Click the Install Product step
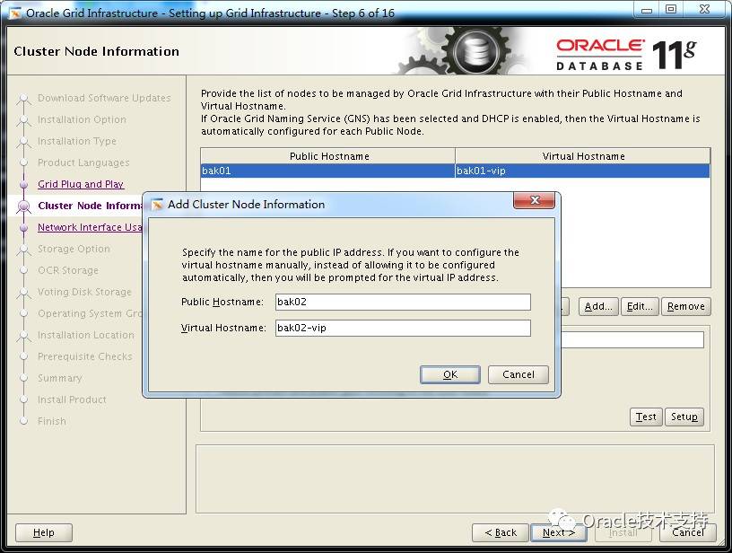 [x=72, y=399]
